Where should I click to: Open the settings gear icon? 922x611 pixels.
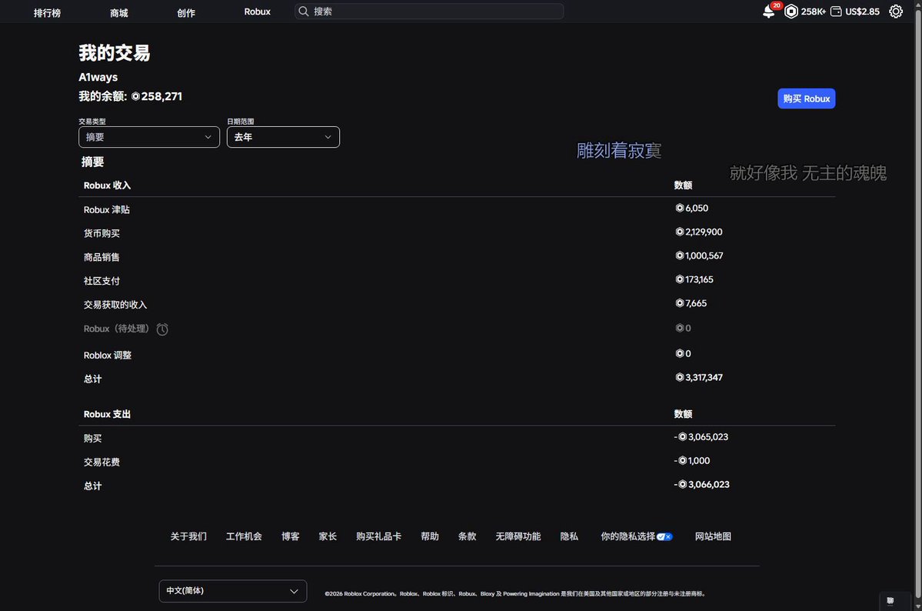click(896, 12)
